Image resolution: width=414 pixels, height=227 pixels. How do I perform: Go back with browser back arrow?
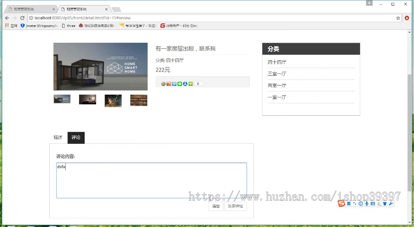coord(7,18)
